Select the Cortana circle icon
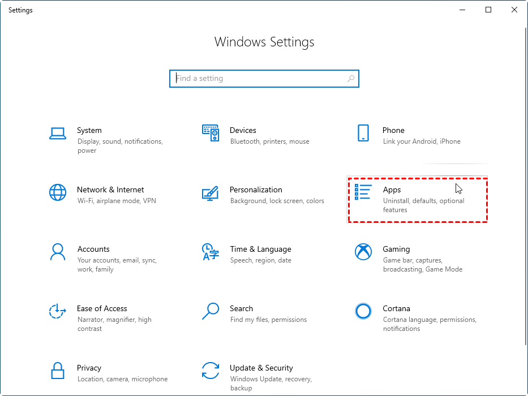 (363, 311)
